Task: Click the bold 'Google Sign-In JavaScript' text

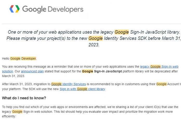Action: (102, 71)
